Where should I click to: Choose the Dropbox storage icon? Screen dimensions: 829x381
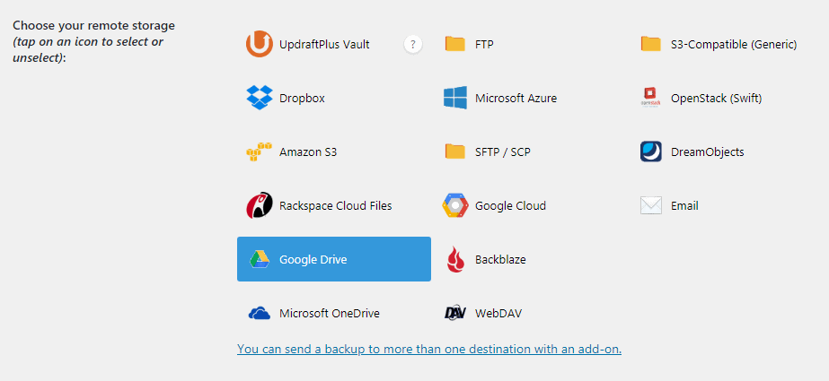[259, 98]
